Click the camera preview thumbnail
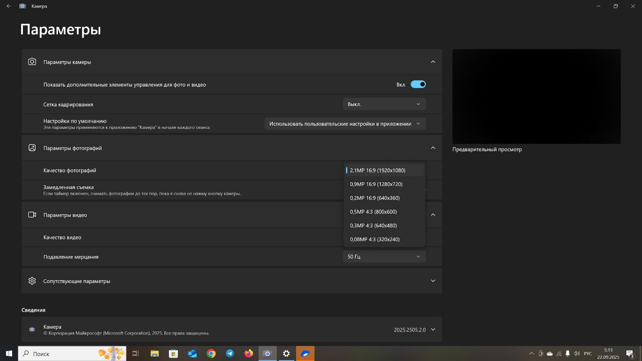The width and height of the screenshot is (642, 361). tap(536, 97)
